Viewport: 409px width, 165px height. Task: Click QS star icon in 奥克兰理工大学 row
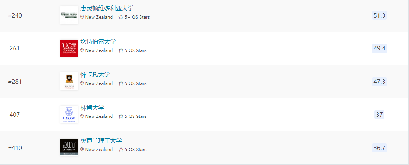[121, 150]
